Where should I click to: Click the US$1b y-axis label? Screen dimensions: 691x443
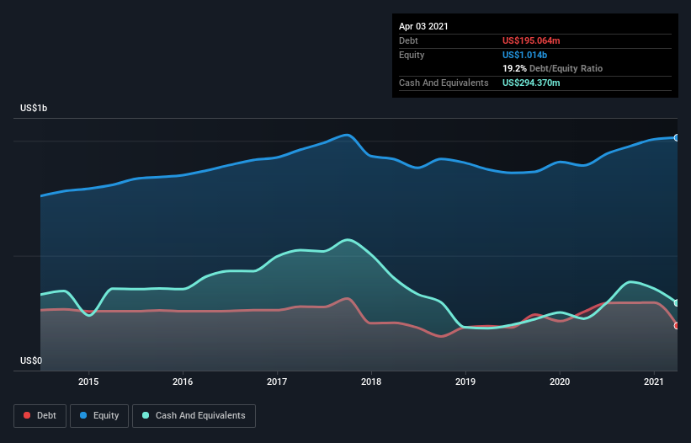pyautogui.click(x=34, y=108)
